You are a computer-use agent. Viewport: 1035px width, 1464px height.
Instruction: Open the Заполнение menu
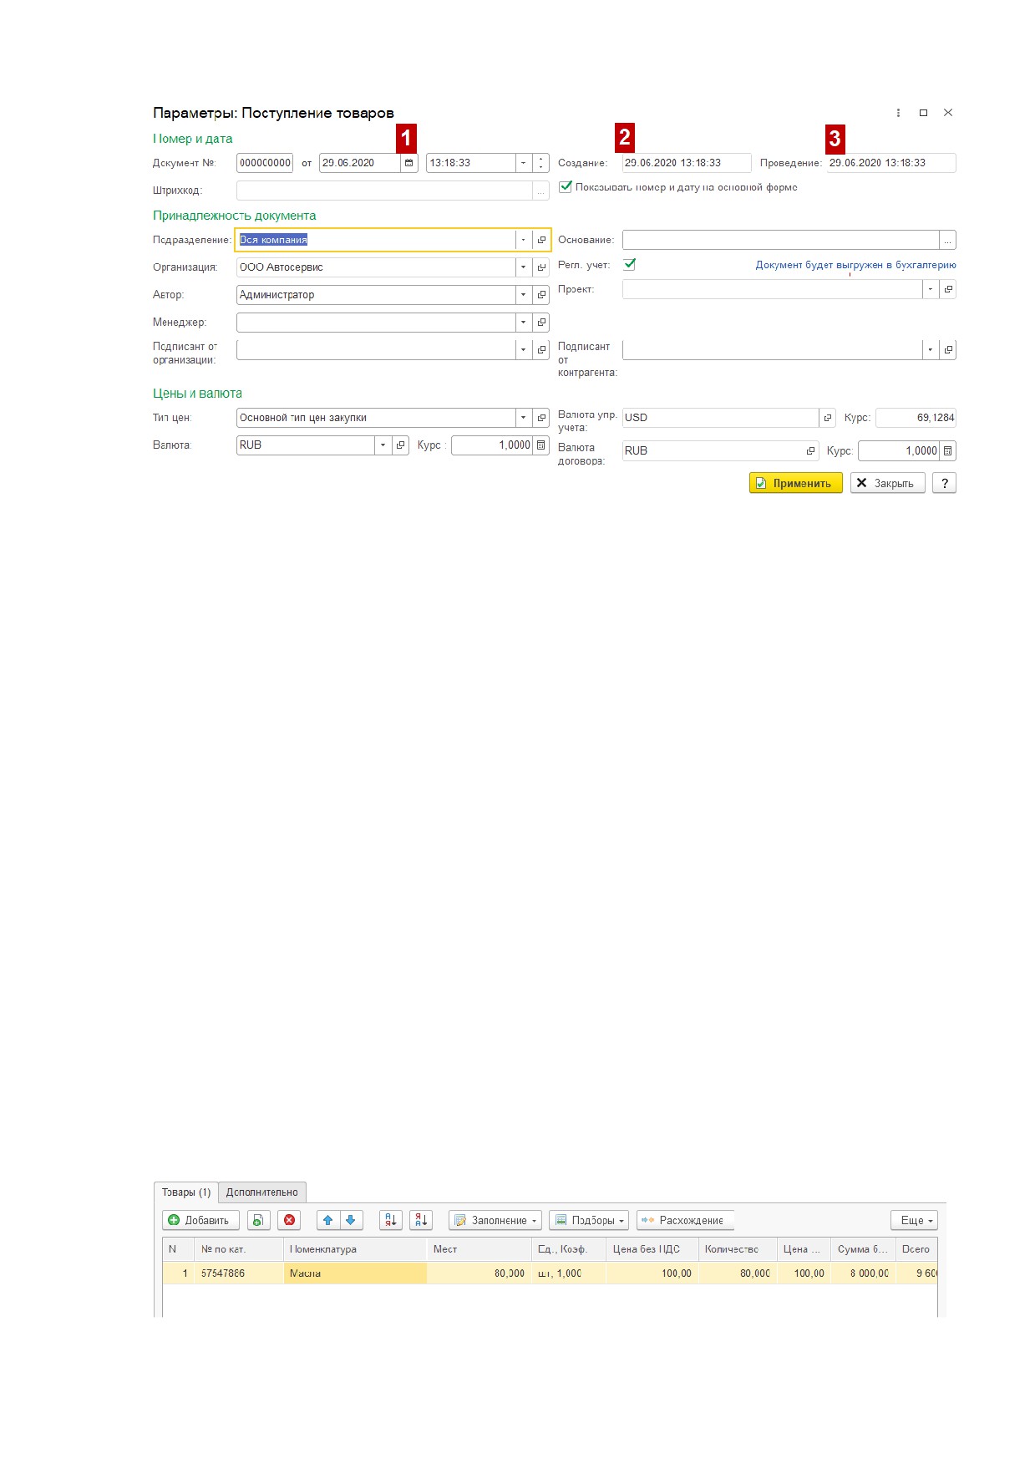tap(495, 1220)
